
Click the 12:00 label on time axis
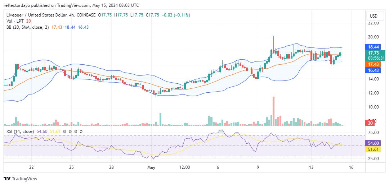click(x=184, y=167)
